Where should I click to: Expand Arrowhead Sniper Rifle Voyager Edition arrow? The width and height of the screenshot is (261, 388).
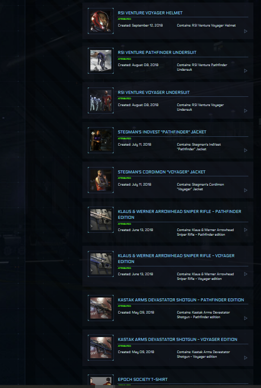coord(246,274)
